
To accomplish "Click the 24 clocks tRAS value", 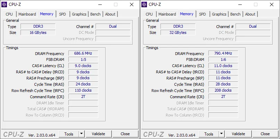I will [x=83, y=84].
